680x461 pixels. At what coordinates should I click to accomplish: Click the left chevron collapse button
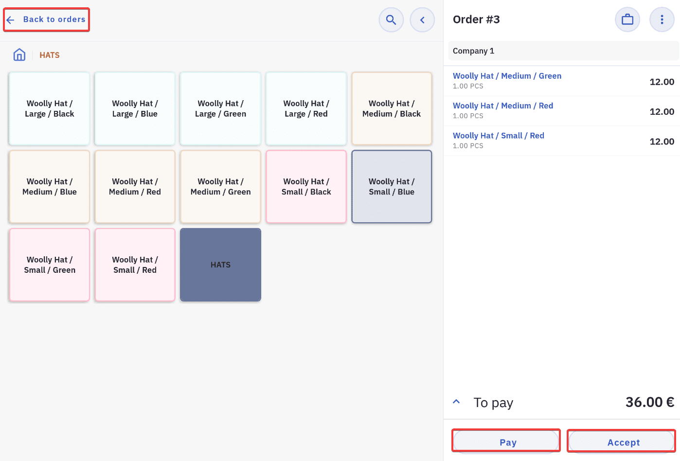coord(422,20)
